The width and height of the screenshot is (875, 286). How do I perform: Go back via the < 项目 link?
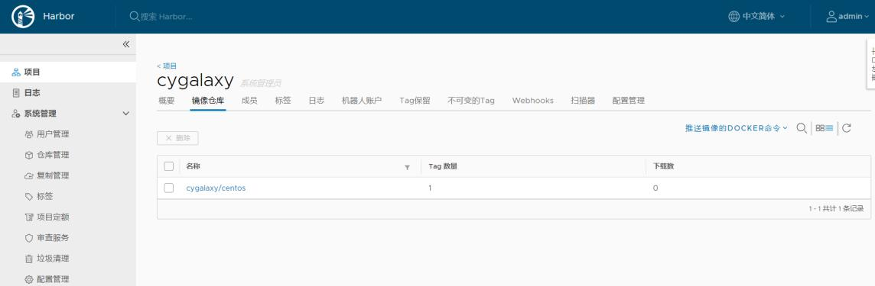[167, 66]
